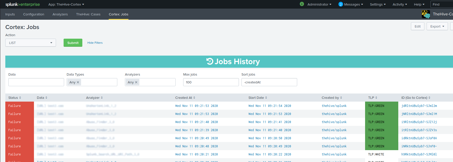Open Cortex job jdRltnUBuSyb7-SJml2m
The height and width of the screenshot is (162, 453).
click(x=419, y=106)
